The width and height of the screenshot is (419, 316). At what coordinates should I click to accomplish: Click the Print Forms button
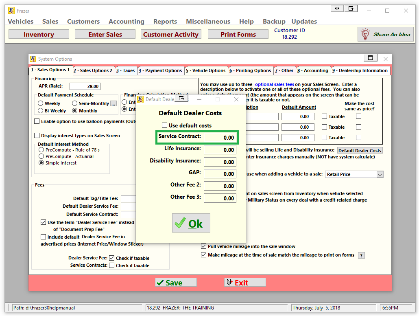(238, 34)
